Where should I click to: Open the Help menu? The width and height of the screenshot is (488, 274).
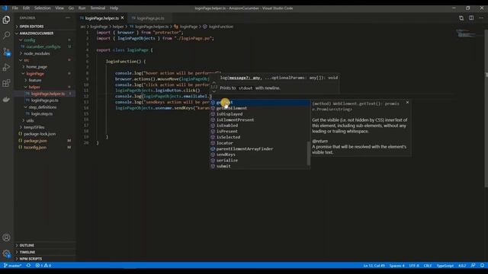click(114, 8)
